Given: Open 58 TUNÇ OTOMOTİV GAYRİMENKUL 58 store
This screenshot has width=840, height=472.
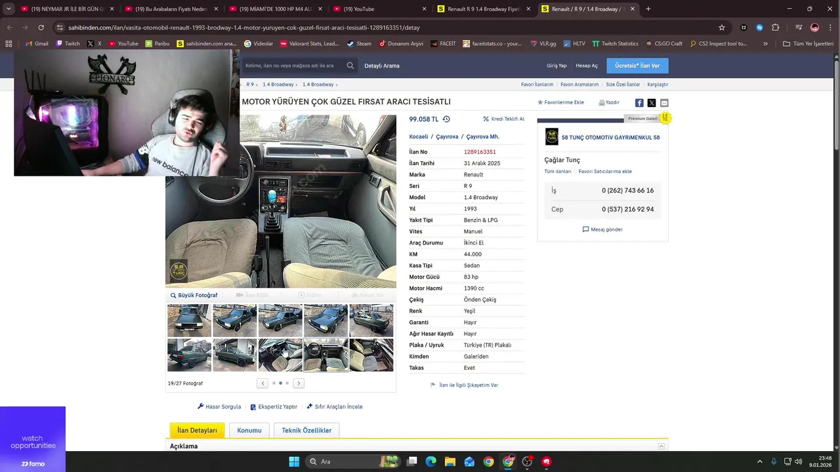Looking at the screenshot, I should pyautogui.click(x=610, y=138).
